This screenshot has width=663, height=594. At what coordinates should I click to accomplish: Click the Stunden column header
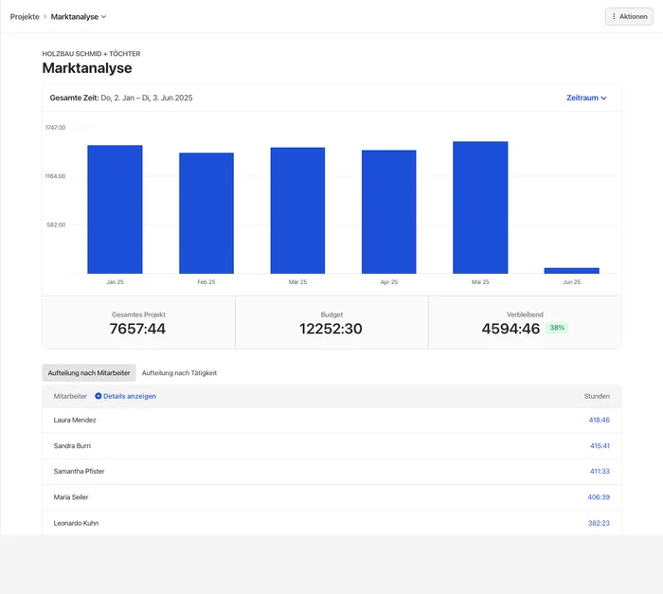coord(597,396)
